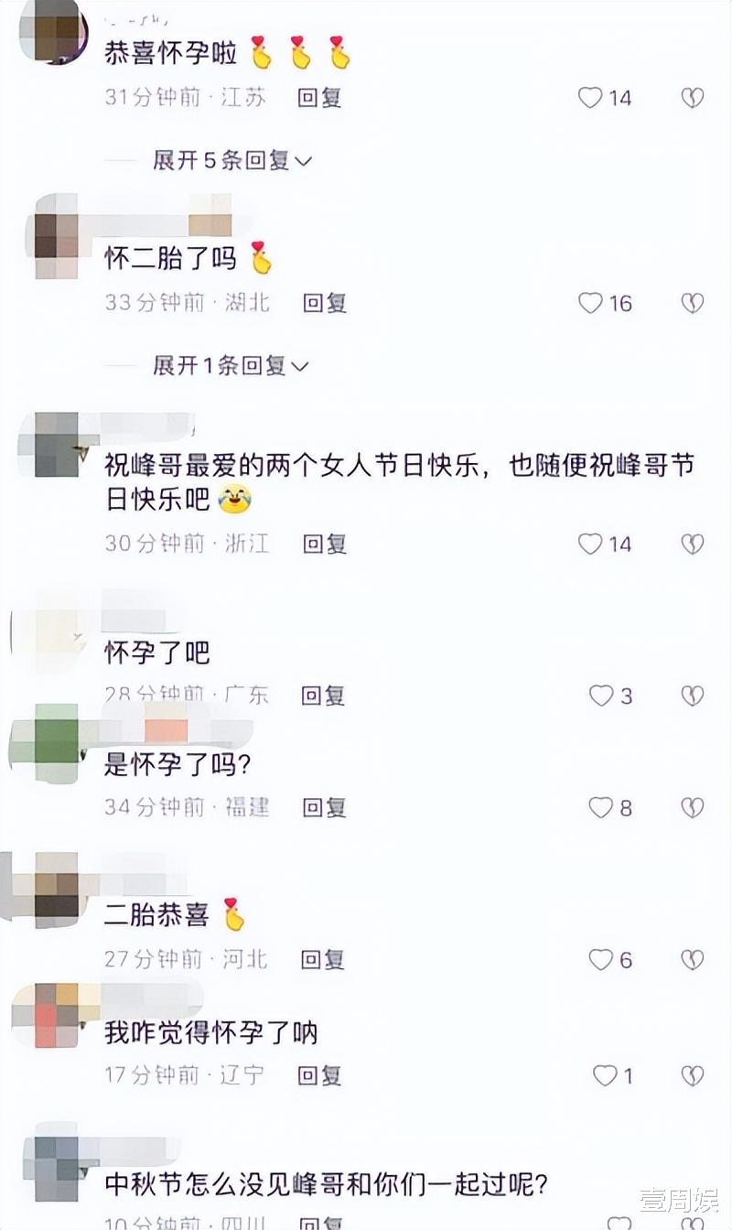Viewport: 732px width, 1230px height.
Task: Like the 怀二胎了吗 comment
Action: click(590, 303)
